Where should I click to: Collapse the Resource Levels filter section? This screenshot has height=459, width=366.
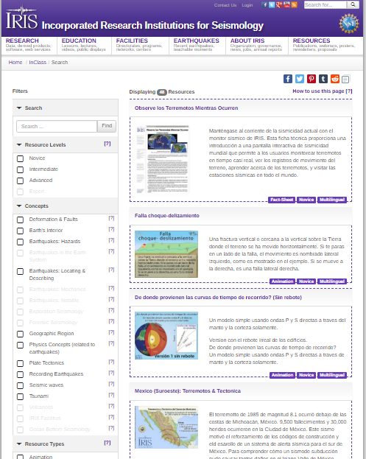[19, 145]
